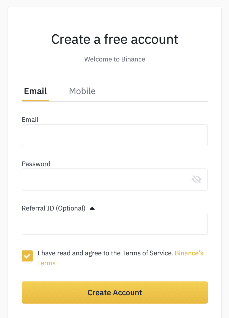Click the 'Create a free account' heading

pos(115,39)
